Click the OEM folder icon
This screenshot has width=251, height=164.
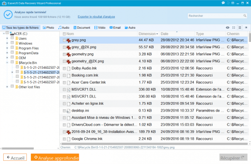tap(17, 58)
